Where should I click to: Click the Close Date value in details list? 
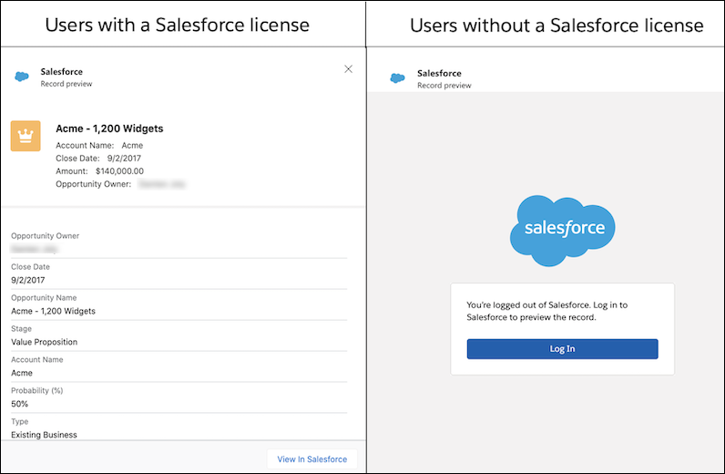27,280
